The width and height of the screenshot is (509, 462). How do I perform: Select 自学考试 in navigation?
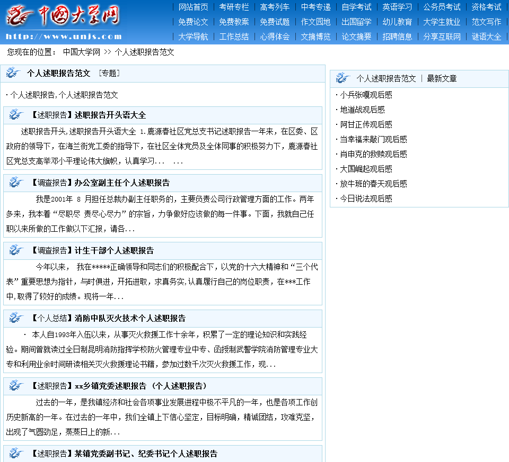click(x=356, y=7)
